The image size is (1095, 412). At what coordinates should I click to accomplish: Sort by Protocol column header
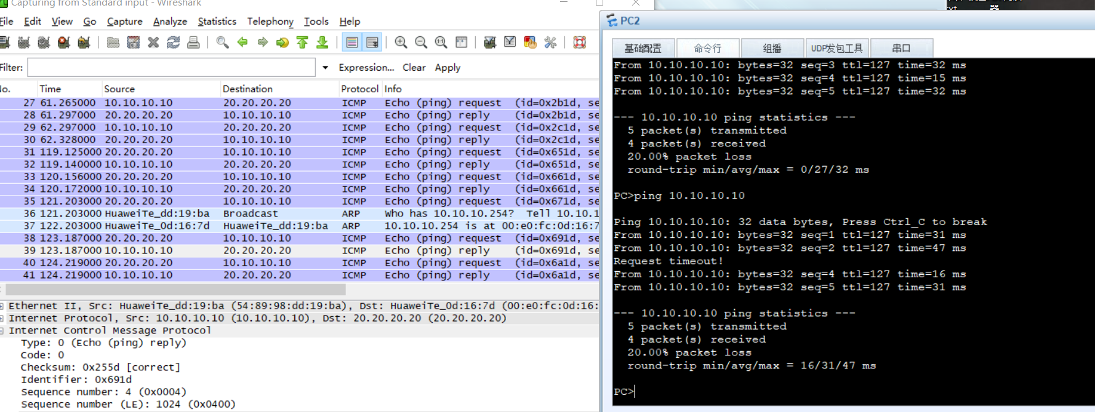[x=360, y=89]
